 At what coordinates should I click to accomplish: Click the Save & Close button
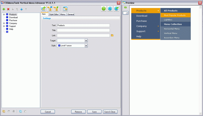tap(110, 112)
